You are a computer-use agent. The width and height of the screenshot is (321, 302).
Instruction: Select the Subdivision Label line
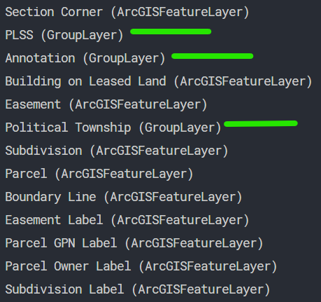[x=138, y=289]
